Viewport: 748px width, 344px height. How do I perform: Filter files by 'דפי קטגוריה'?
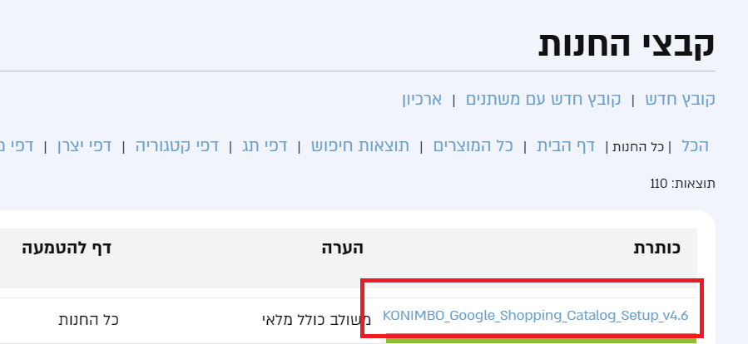pos(177,147)
